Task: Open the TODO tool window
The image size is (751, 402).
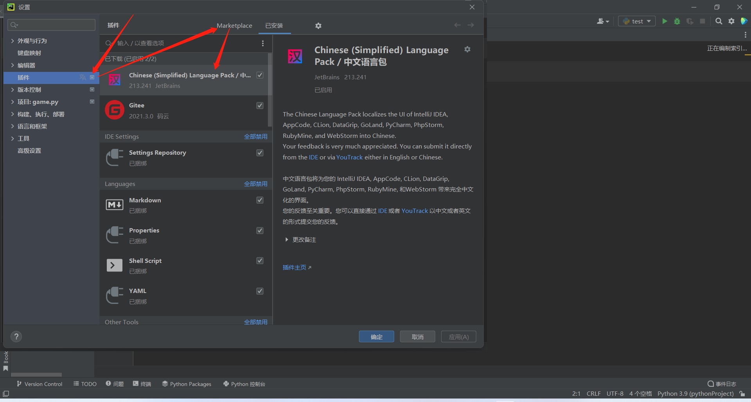Action: [85, 384]
